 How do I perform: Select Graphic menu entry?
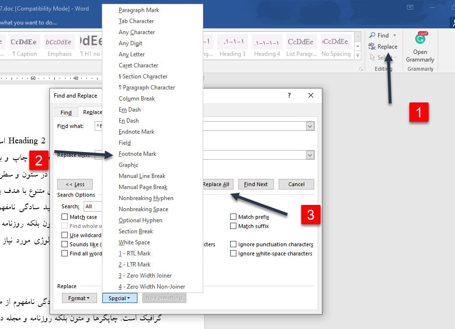click(152, 164)
